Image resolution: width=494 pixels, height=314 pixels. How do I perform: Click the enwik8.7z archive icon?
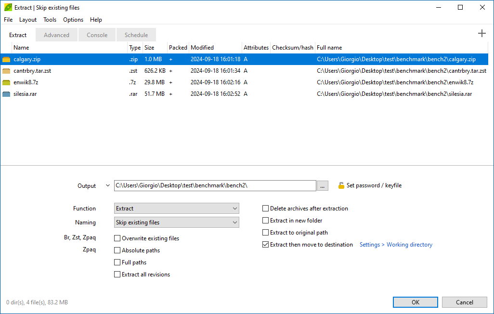tap(6, 82)
